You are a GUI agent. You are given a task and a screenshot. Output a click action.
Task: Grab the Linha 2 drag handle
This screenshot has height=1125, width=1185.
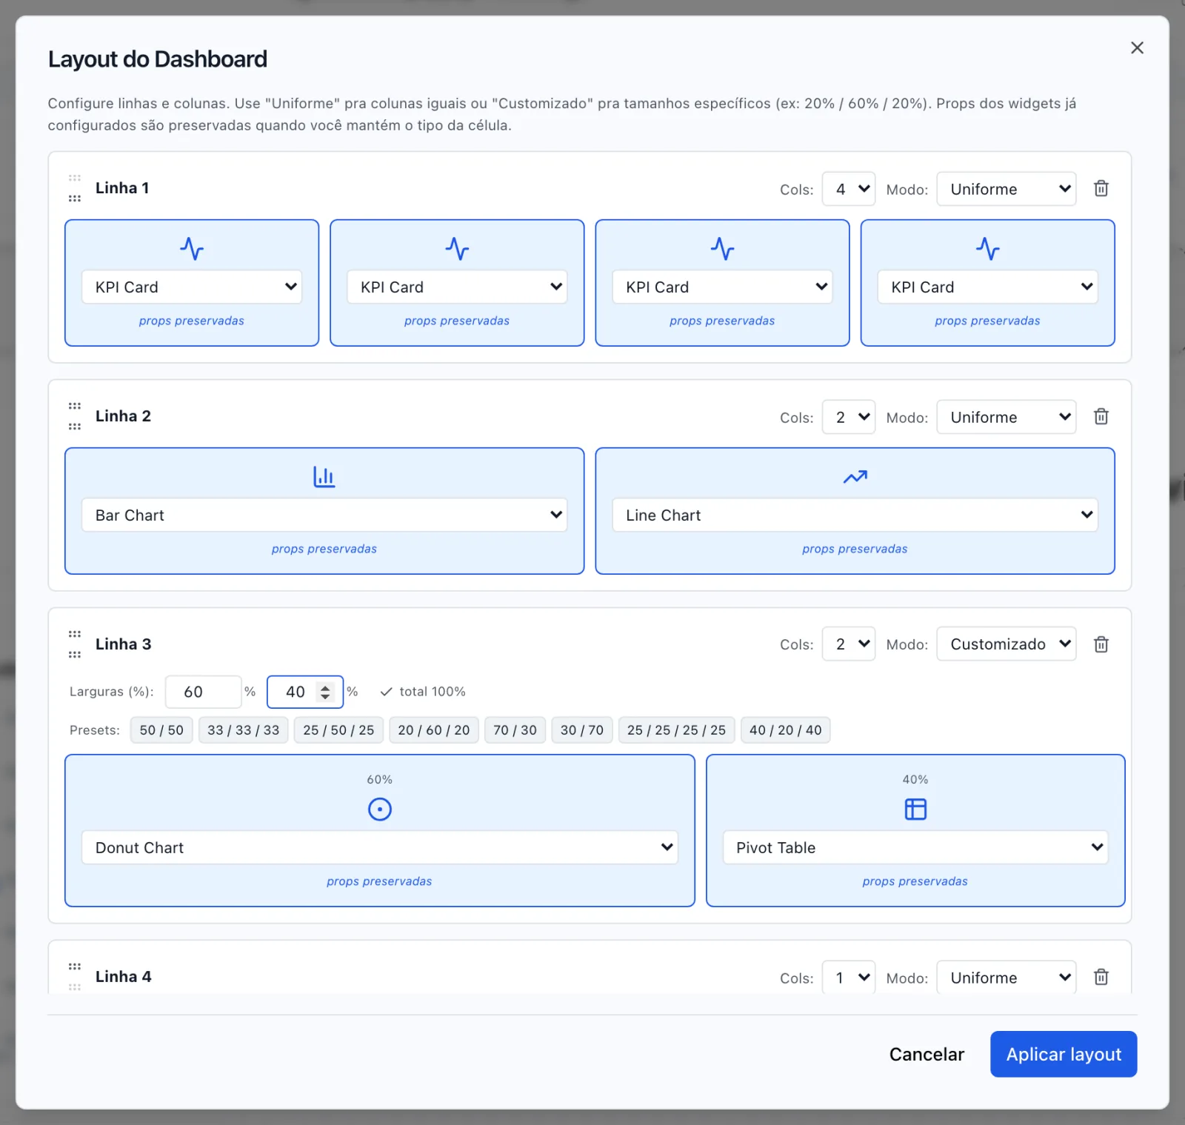click(75, 416)
